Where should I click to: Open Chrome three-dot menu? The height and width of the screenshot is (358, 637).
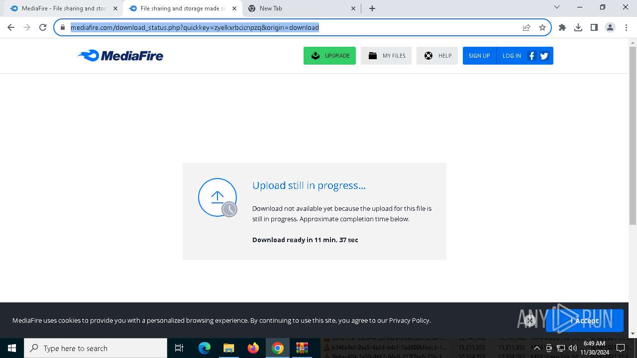point(626,27)
